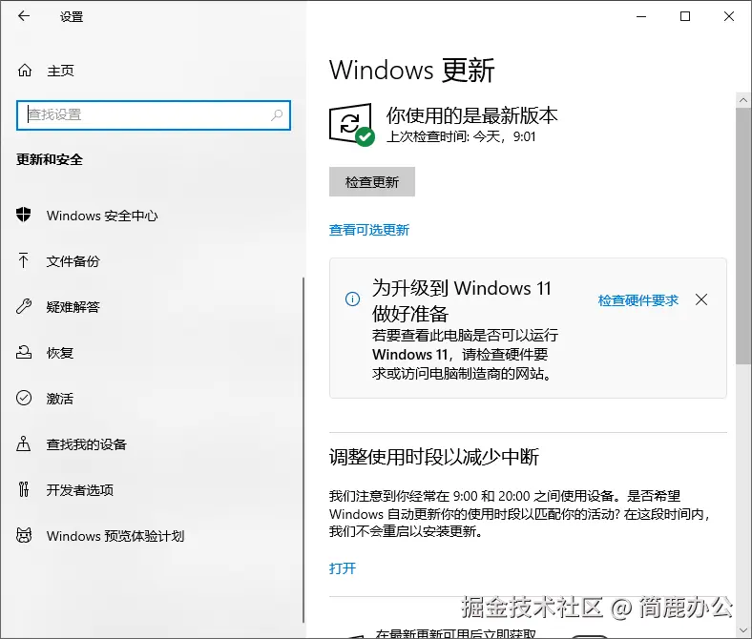Click the 恢复 recovery icon
This screenshot has height=639, width=752.
click(24, 352)
